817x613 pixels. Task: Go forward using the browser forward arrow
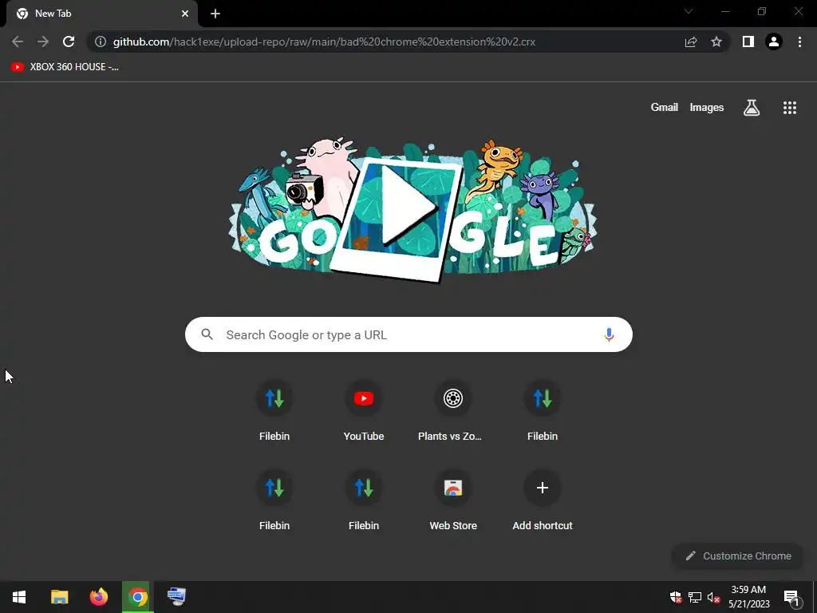43,42
